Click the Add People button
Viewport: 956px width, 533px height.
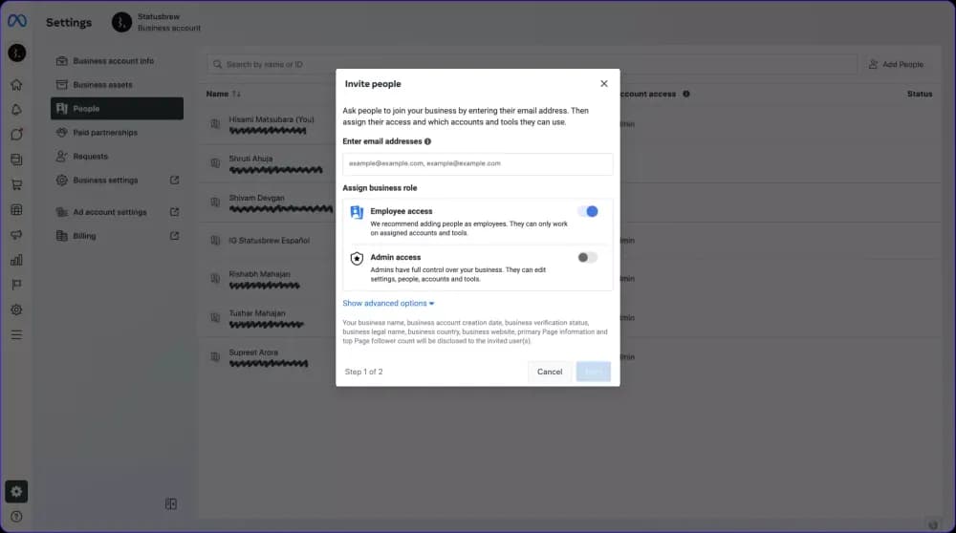pos(896,64)
